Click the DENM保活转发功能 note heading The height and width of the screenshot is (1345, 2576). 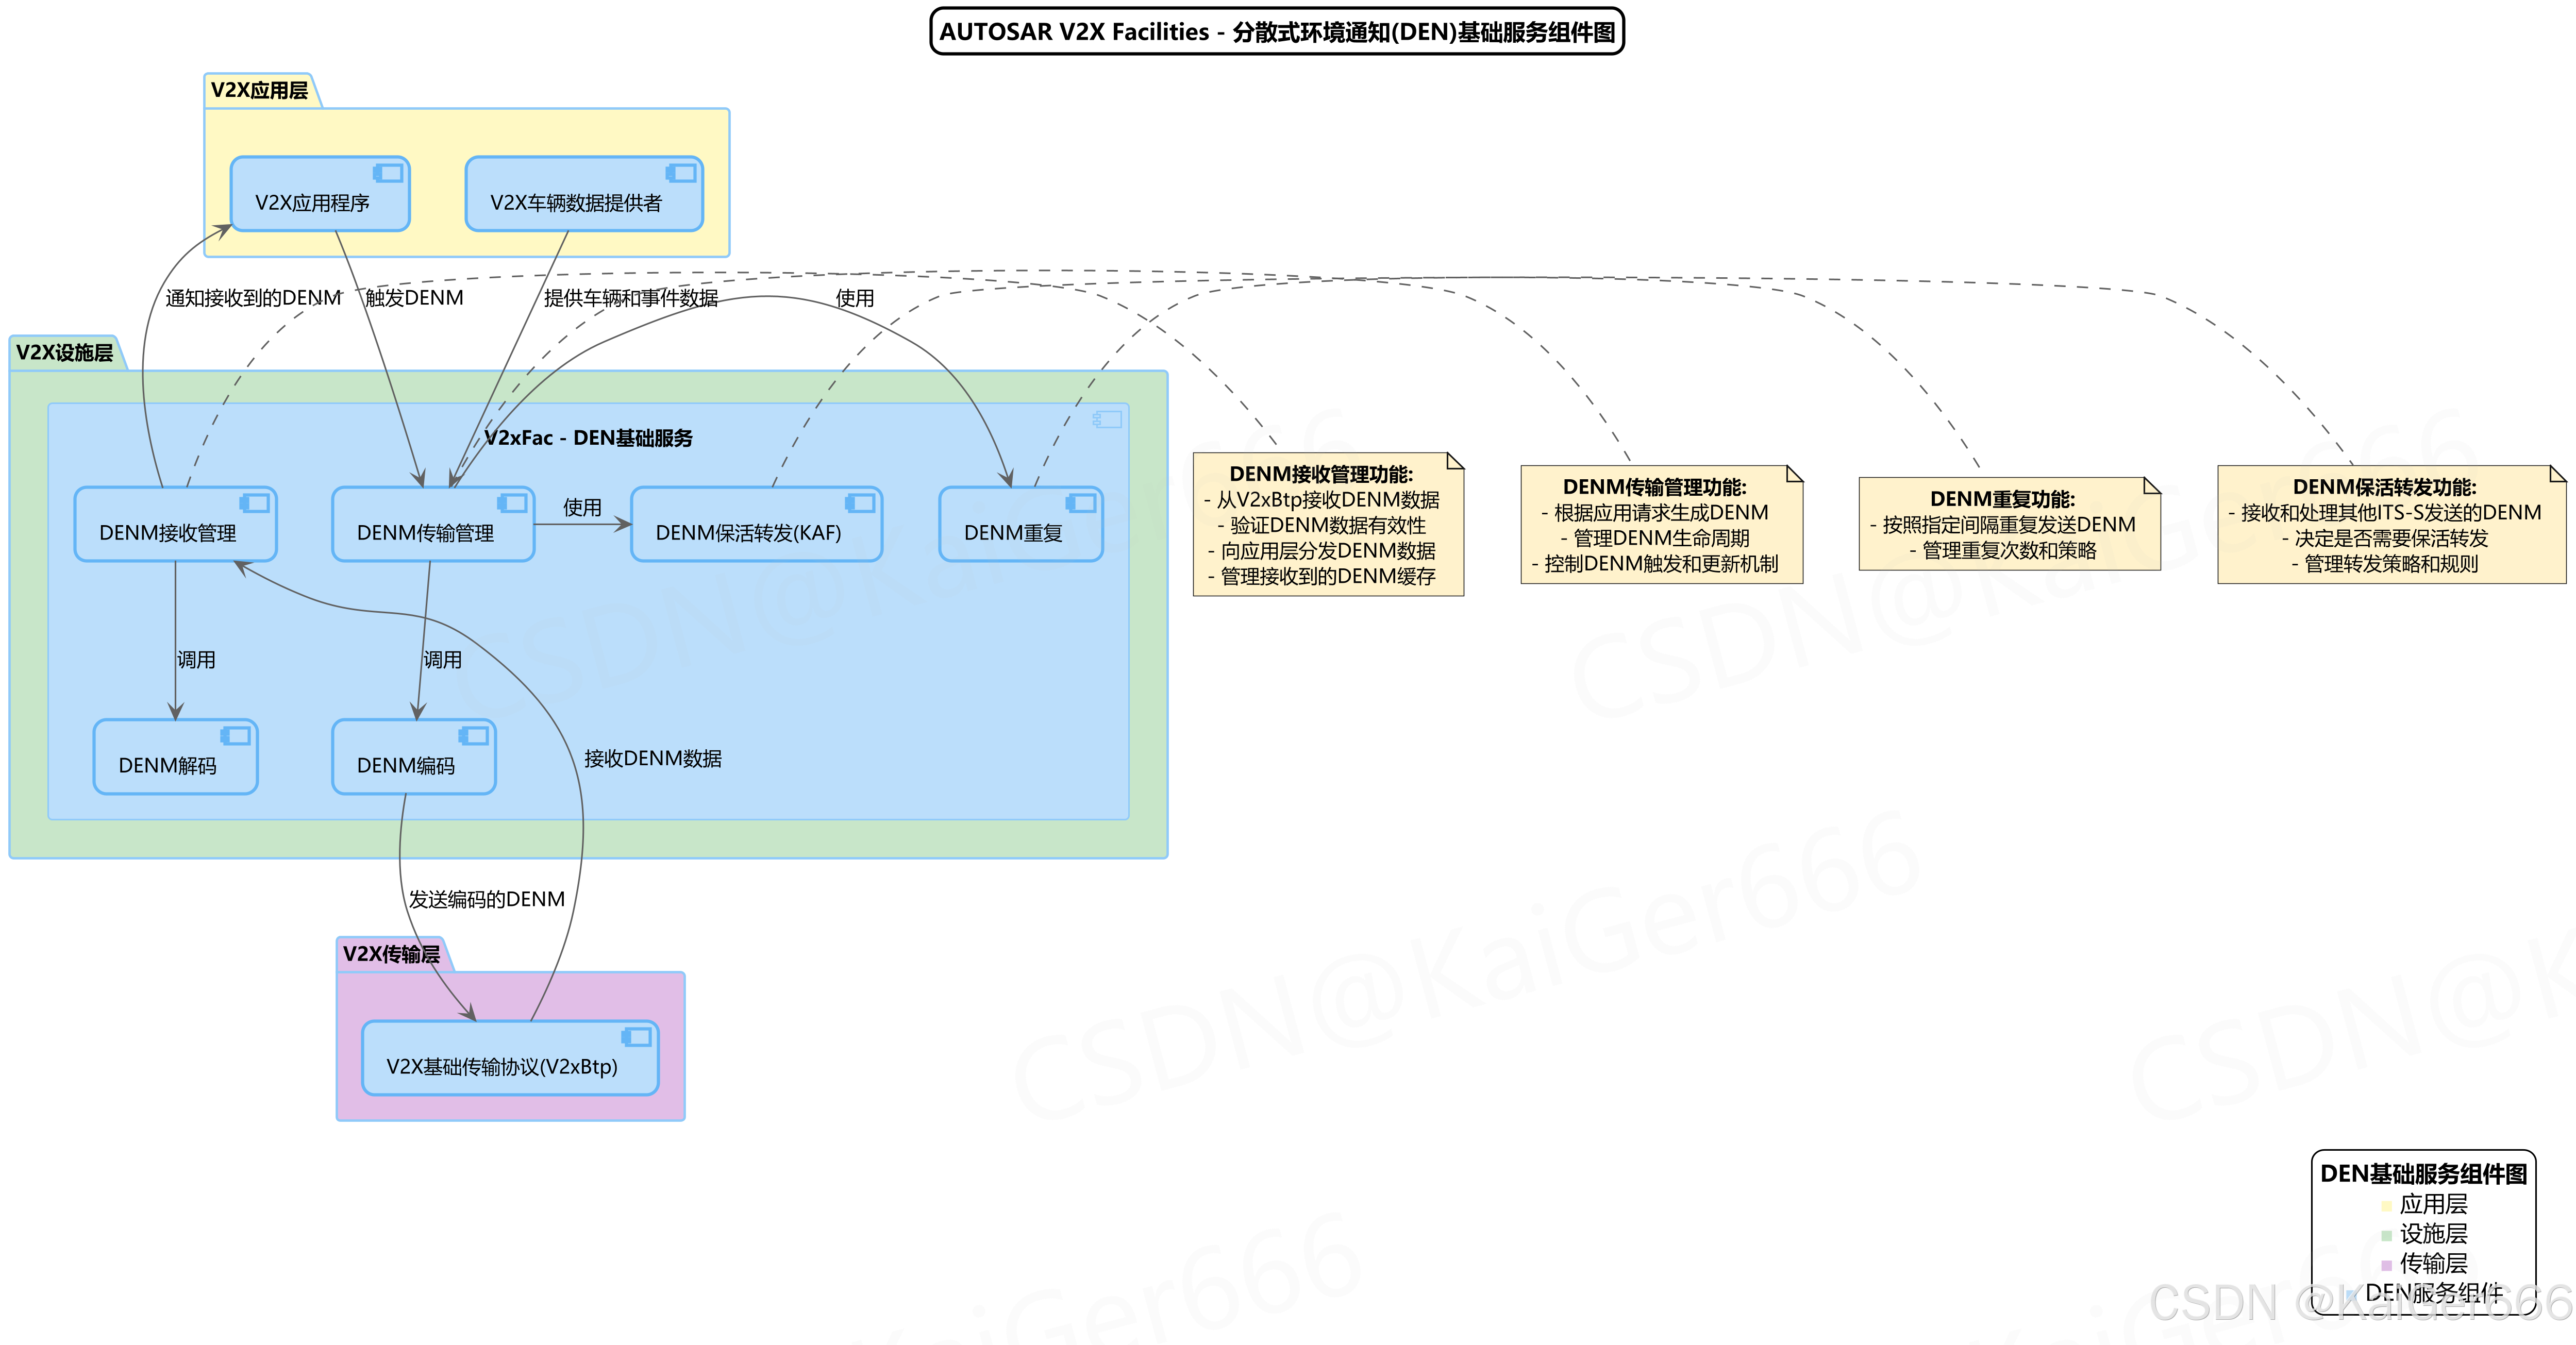point(2384,487)
